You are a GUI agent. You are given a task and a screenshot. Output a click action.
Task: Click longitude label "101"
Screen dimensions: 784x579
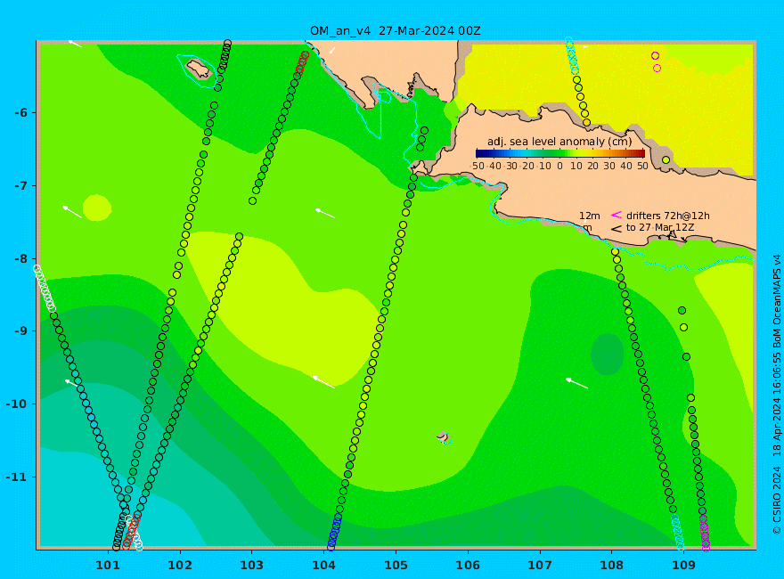click(108, 566)
